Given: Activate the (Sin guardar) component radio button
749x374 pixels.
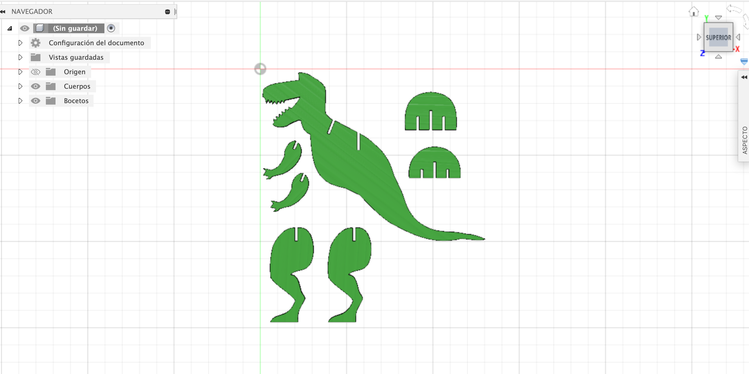Looking at the screenshot, I should (111, 28).
